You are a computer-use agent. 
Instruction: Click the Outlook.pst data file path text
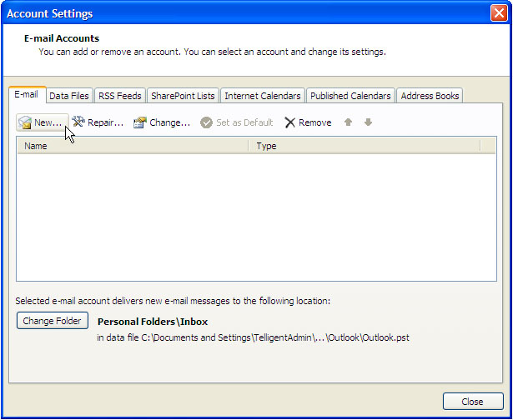coord(253,337)
